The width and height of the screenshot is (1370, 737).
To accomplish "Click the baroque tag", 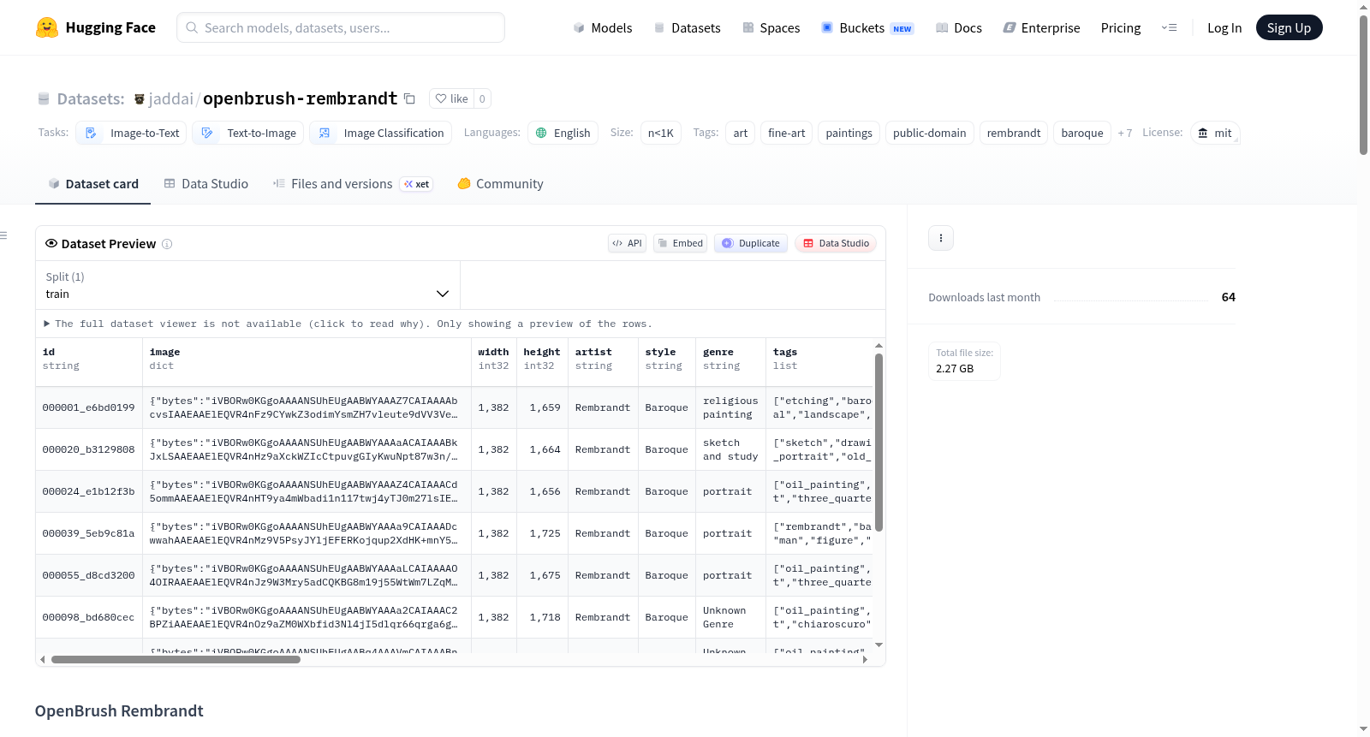I will click(1082, 133).
